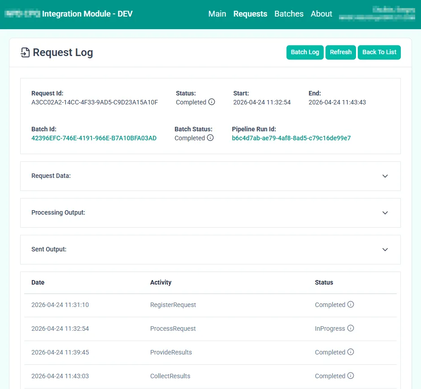Click the info icon beside request Status
Viewport: 421px width, 389px height.
[x=212, y=102]
